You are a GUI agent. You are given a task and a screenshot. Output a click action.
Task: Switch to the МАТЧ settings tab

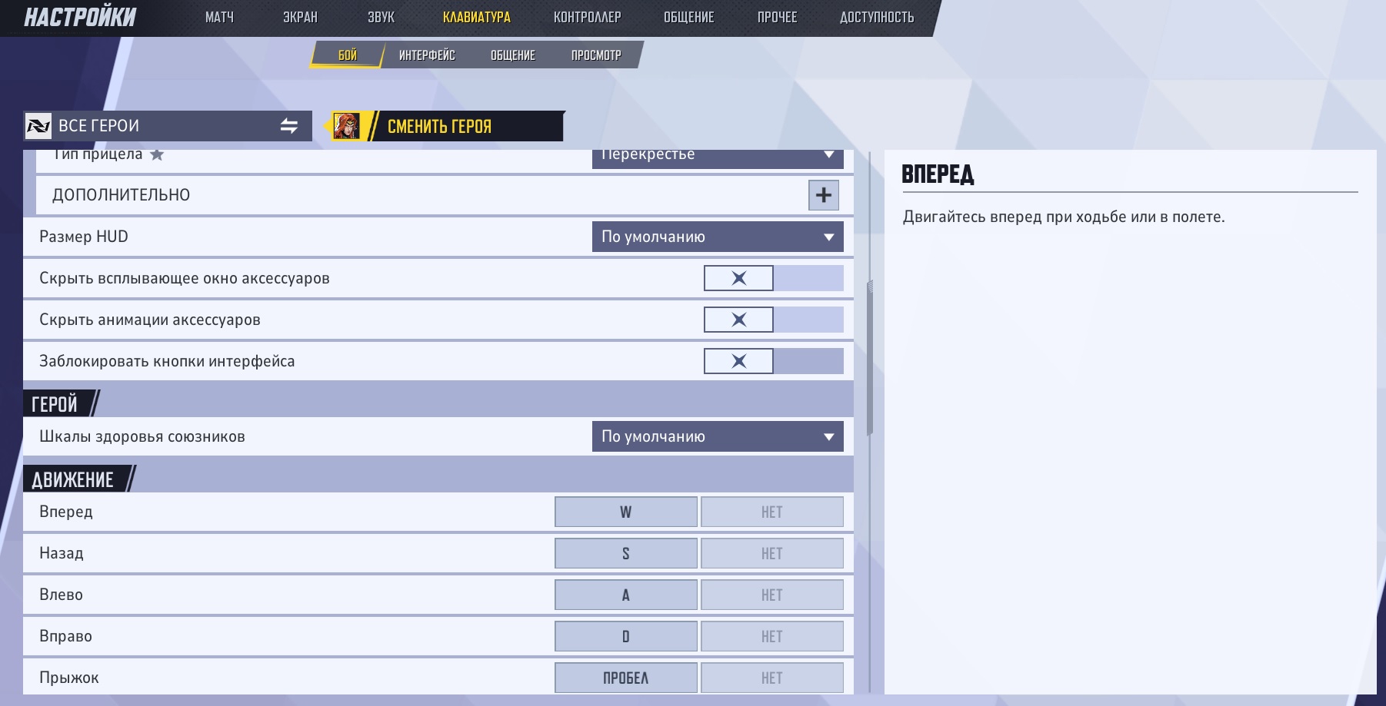(x=219, y=17)
